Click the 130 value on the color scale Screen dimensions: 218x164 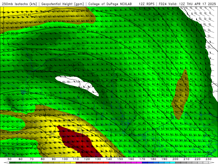(98, 159)
